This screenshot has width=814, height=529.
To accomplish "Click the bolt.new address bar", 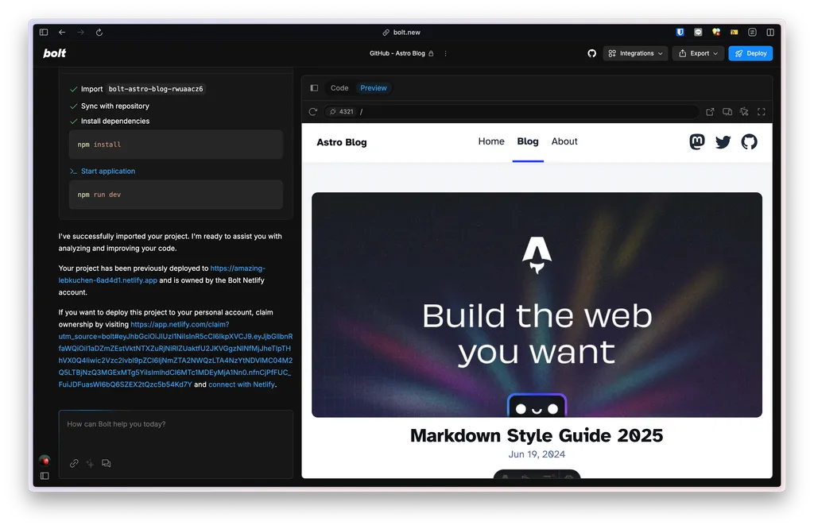I will [401, 32].
